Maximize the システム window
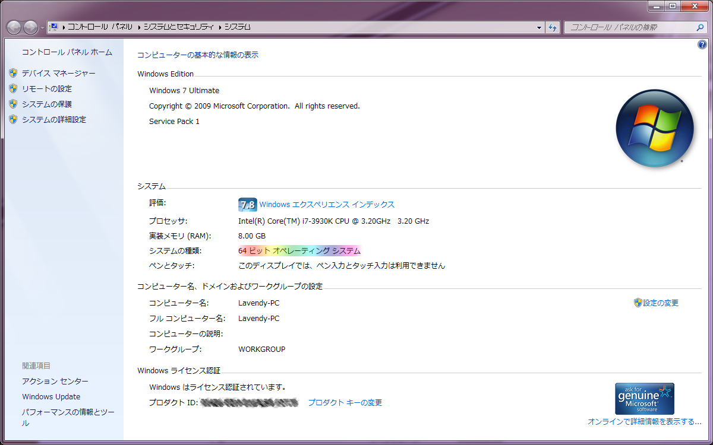Viewport: 713px width, 445px height. point(672,6)
